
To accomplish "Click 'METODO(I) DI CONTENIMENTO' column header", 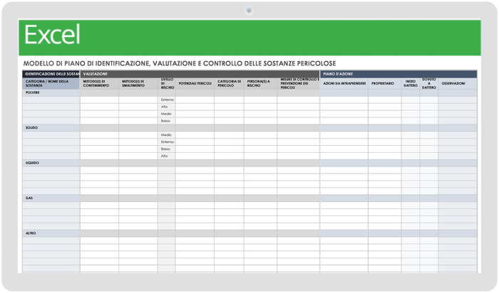I will pyautogui.click(x=99, y=83).
